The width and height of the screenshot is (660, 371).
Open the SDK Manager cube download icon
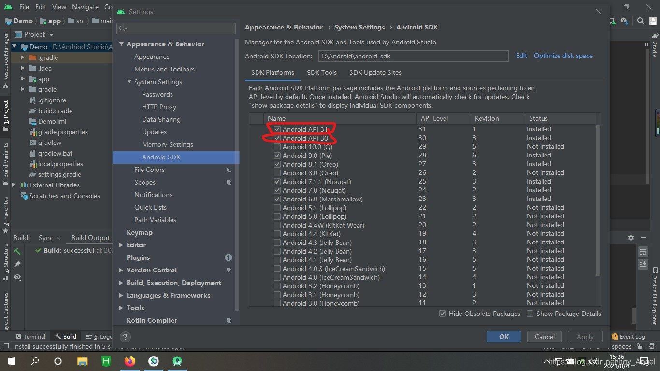[625, 21]
